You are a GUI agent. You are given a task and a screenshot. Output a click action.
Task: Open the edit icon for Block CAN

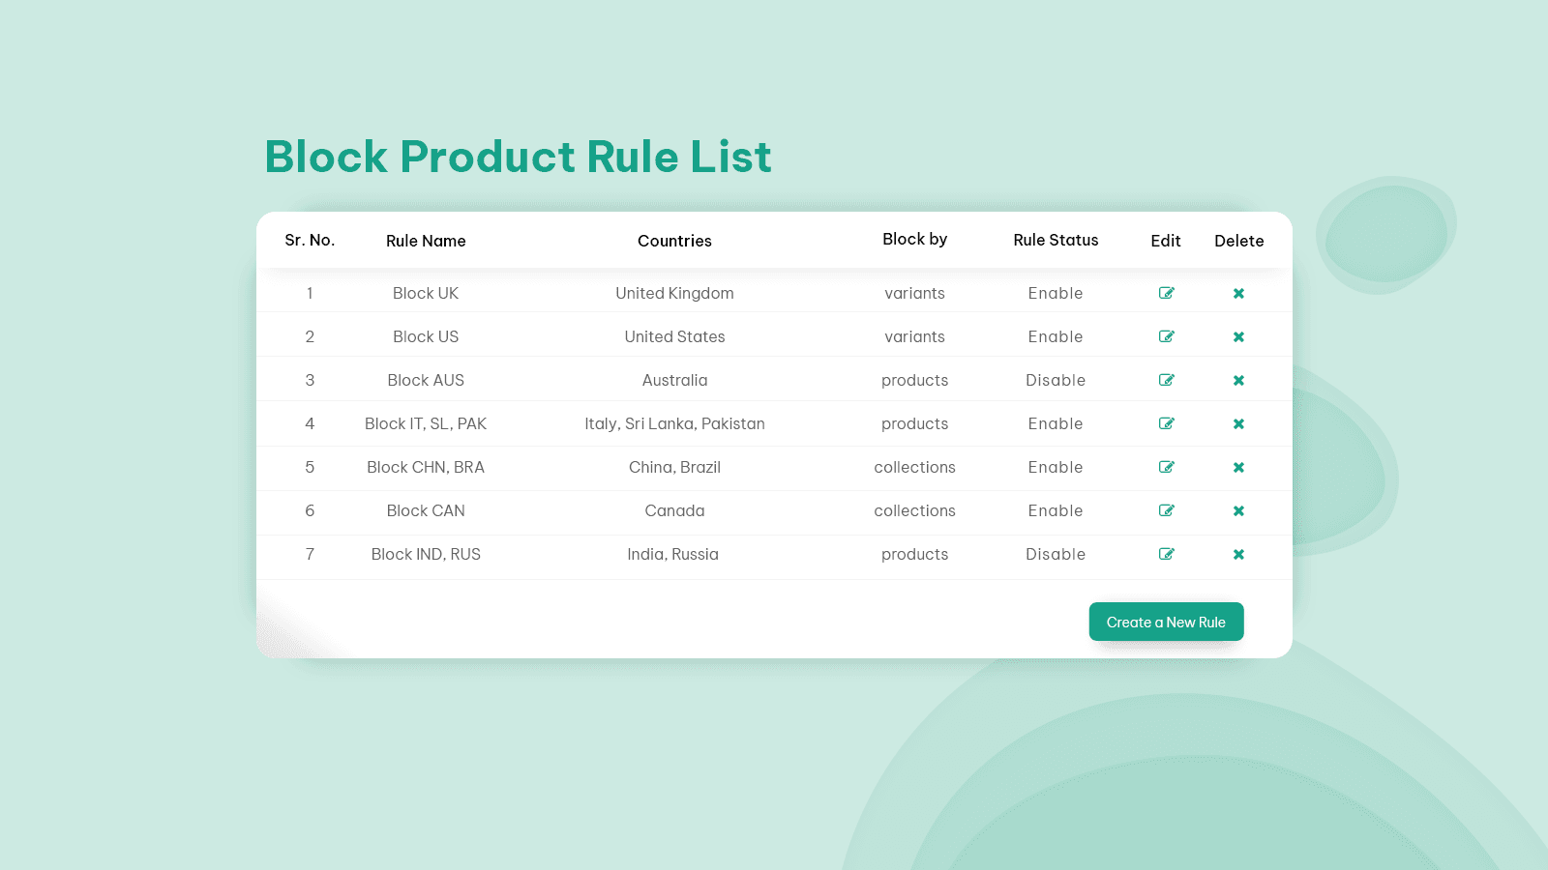[1167, 510]
